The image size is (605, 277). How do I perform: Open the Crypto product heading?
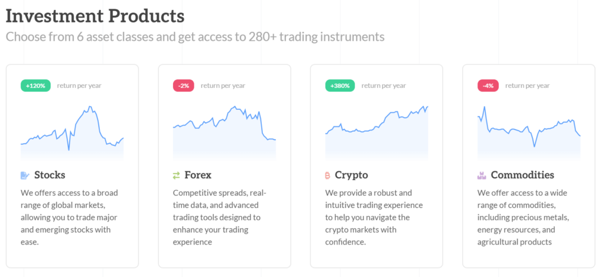point(351,175)
